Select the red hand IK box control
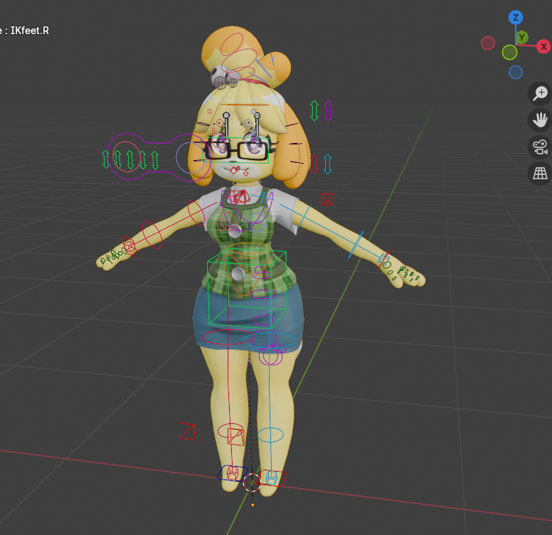Screen dimensions: 552x535 [x=129, y=246]
